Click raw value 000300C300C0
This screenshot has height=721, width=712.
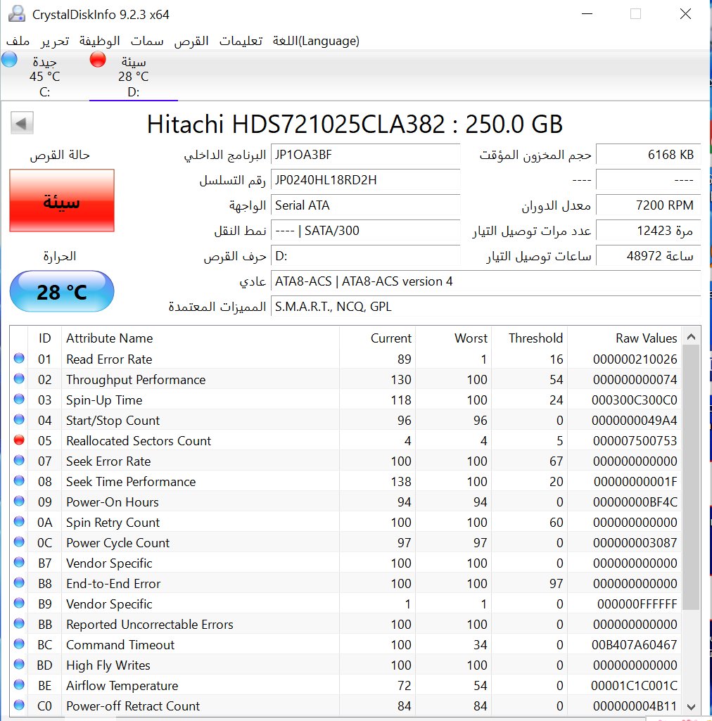(635, 400)
